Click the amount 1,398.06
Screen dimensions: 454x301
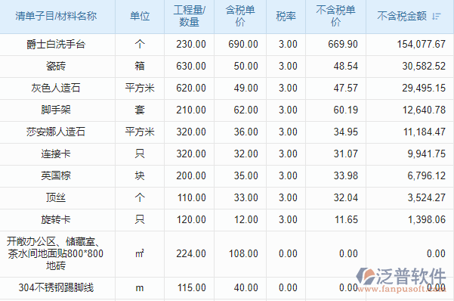click(427, 219)
